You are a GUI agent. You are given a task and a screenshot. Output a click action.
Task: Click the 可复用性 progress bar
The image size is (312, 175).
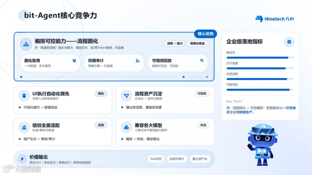(260, 90)
